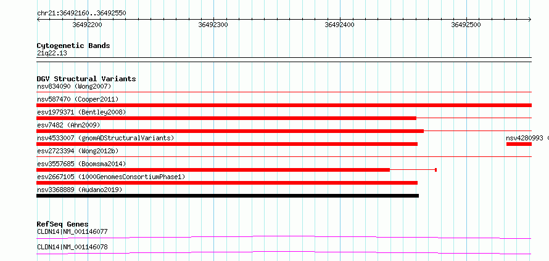The image size is (549, 261).
Task: Click the thick red bar under nsv587470 (Cooper2011)
Action: 284,105
